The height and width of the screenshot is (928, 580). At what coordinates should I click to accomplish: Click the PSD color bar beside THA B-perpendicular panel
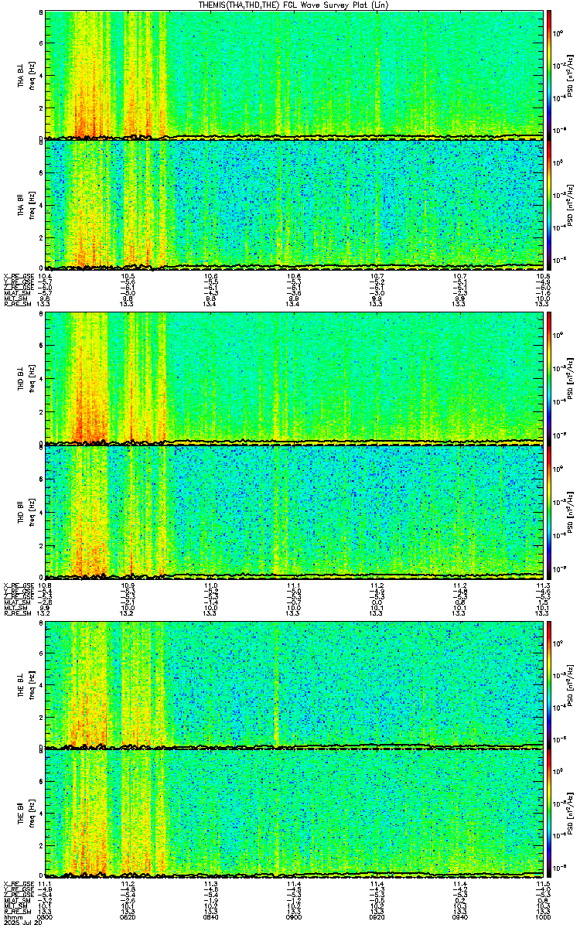click(550, 74)
